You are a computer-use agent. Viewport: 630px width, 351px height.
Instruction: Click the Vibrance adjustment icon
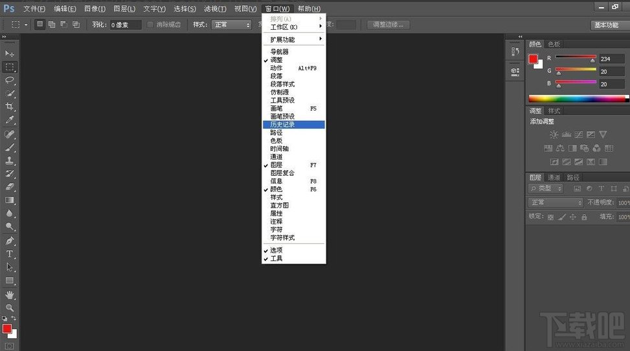(603, 135)
